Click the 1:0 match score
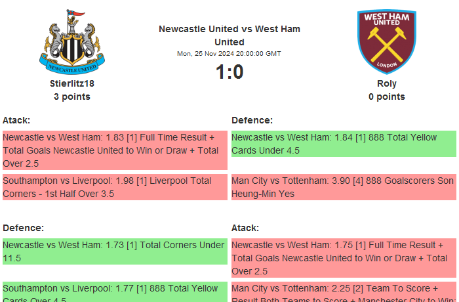This screenshot has height=302, width=459. (x=229, y=72)
